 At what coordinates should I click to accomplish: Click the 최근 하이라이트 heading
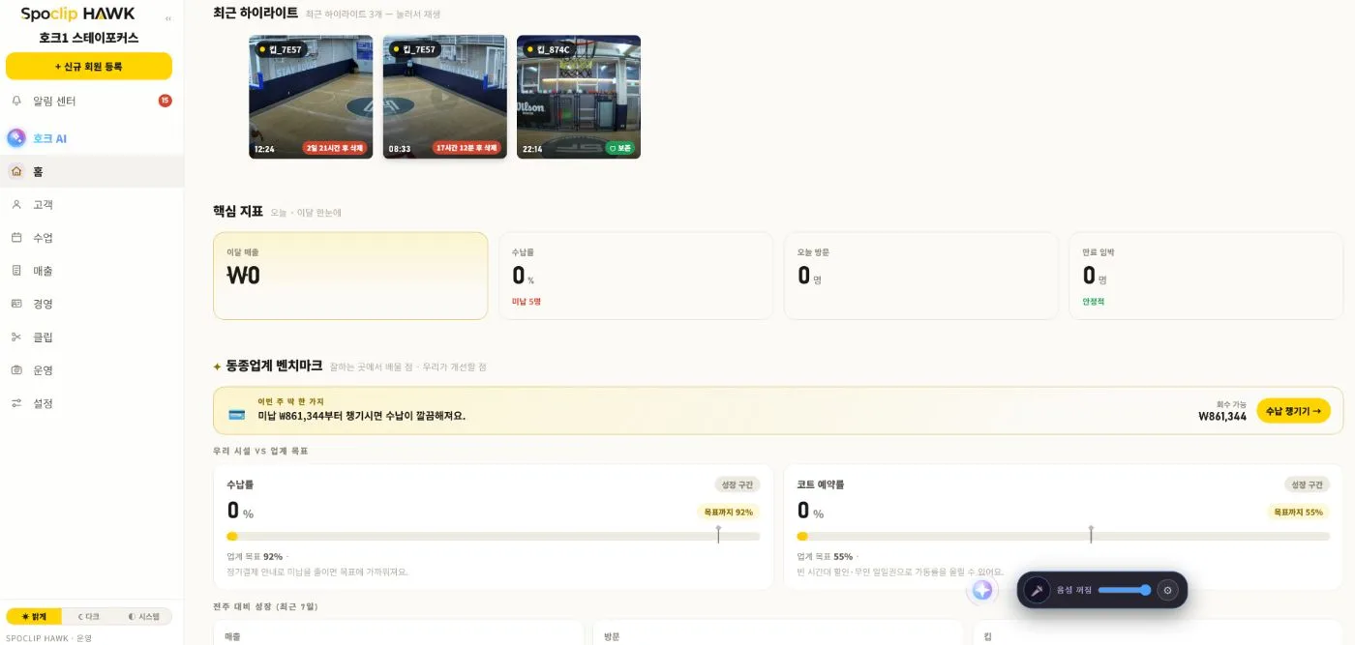point(256,13)
